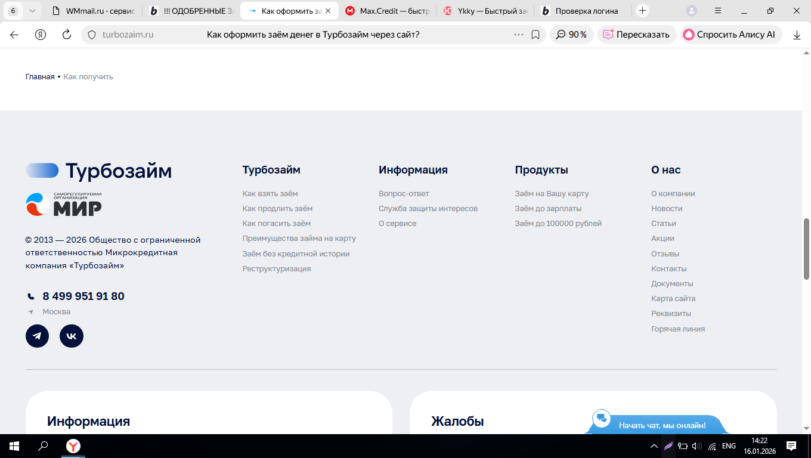Image resolution: width=811 pixels, height=458 pixels.
Task: Click the network icon in the system tray
Action: click(x=712, y=446)
